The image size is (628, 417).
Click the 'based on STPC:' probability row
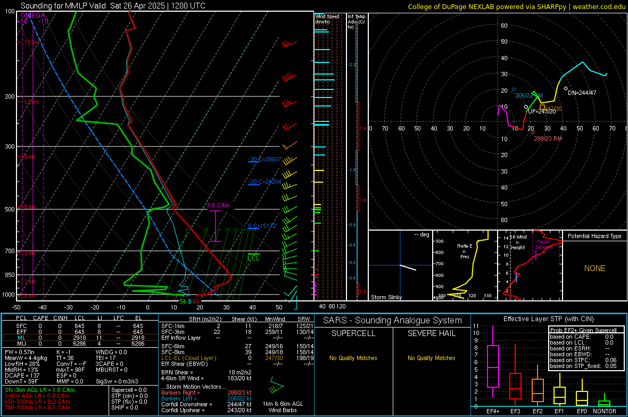click(x=583, y=360)
